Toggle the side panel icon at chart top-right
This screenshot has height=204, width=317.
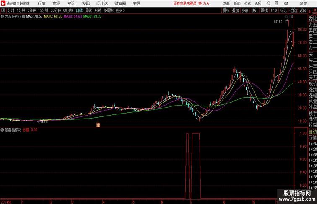pyautogui.click(x=291, y=17)
